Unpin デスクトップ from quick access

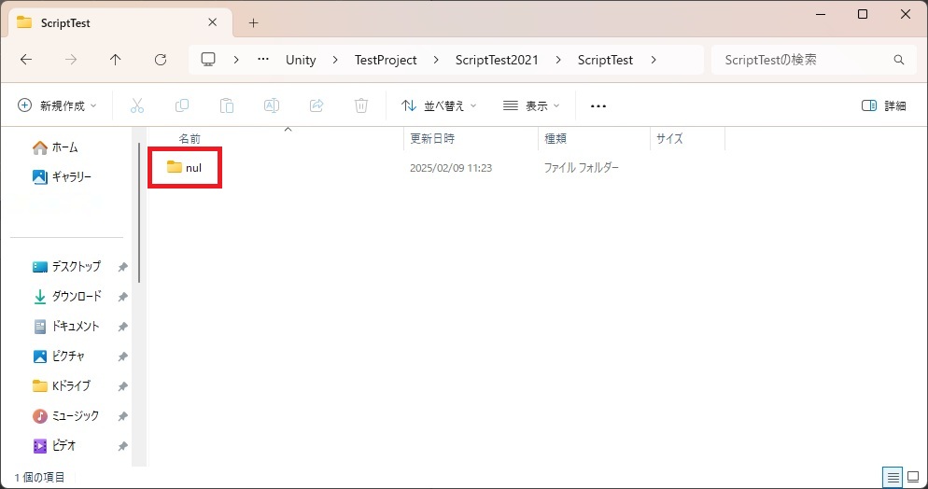tap(122, 267)
